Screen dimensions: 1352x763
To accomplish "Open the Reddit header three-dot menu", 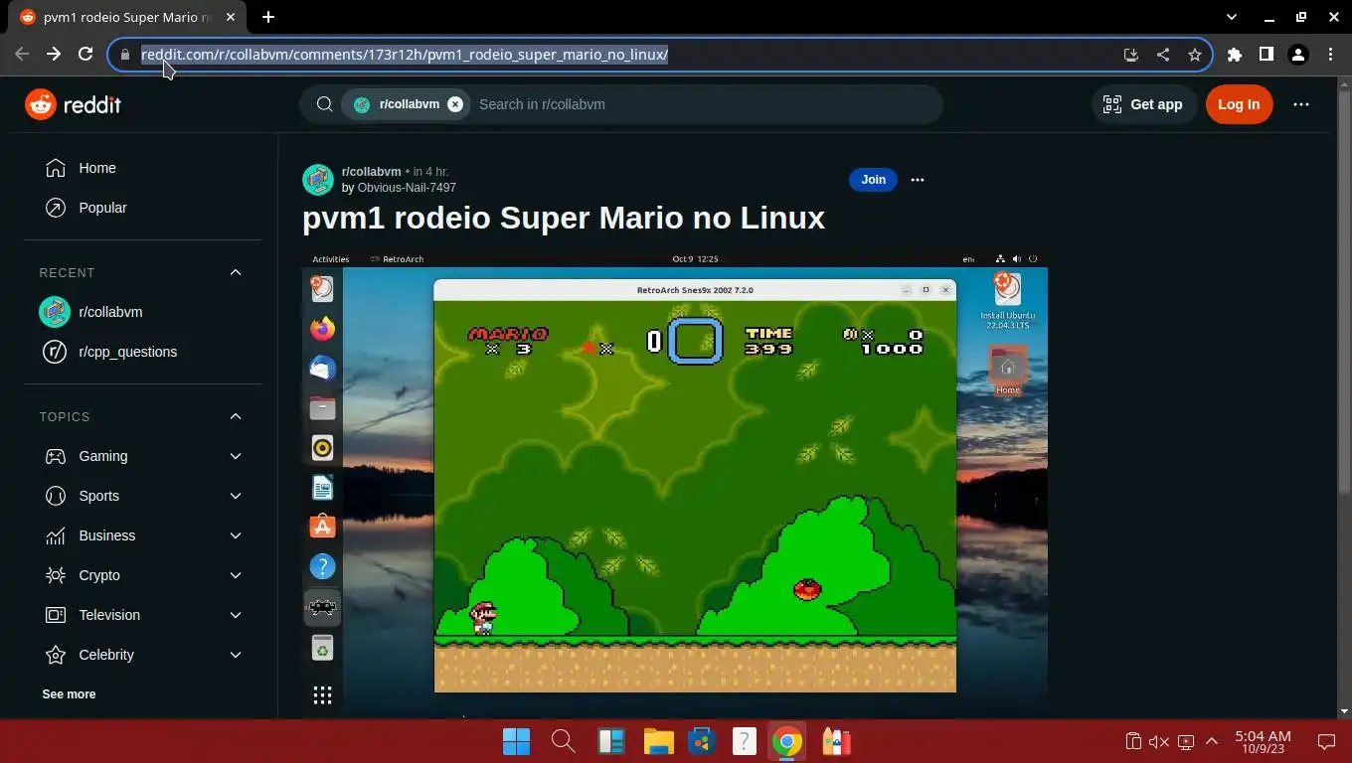I will click(x=1301, y=104).
